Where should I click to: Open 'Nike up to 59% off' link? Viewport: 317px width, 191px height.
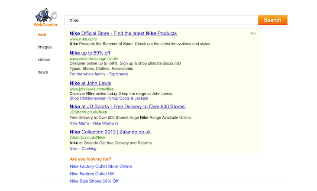[x=90, y=53]
